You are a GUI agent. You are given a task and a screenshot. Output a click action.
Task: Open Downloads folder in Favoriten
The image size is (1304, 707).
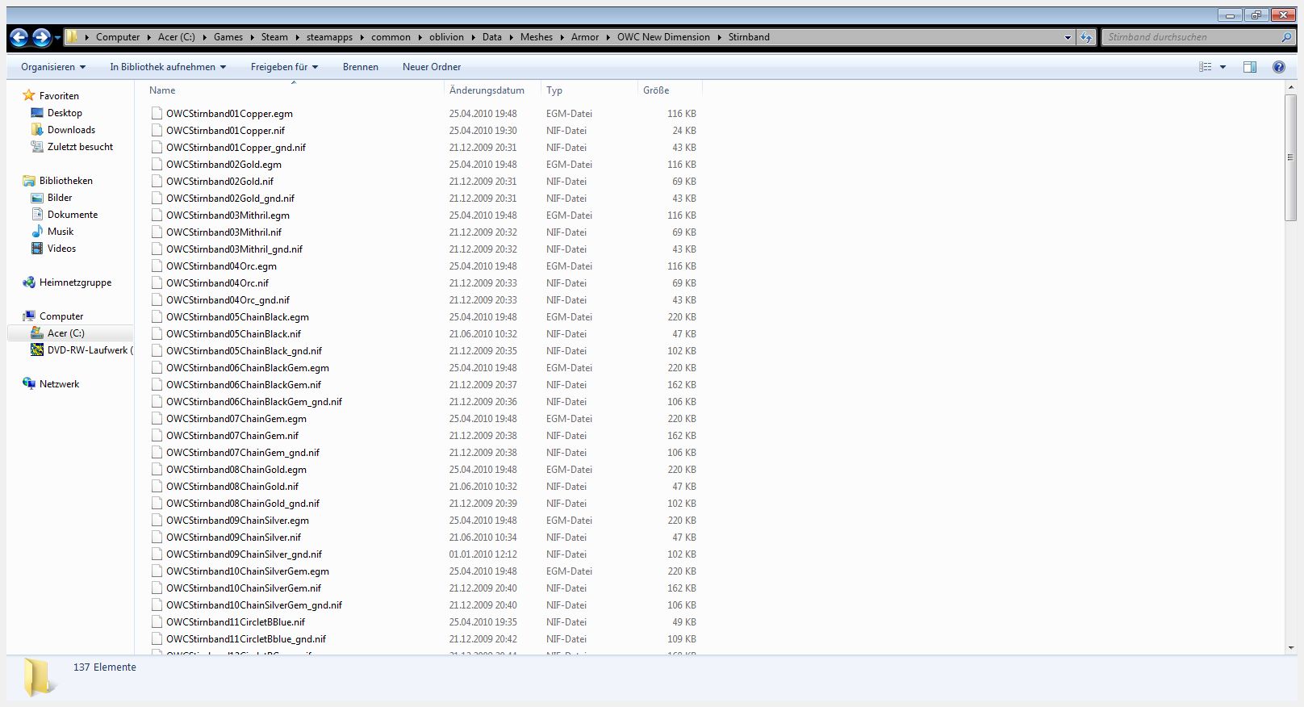71,130
